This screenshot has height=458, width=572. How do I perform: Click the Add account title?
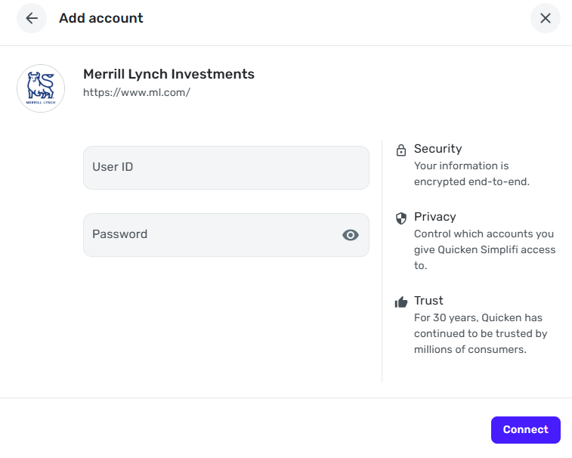[101, 18]
